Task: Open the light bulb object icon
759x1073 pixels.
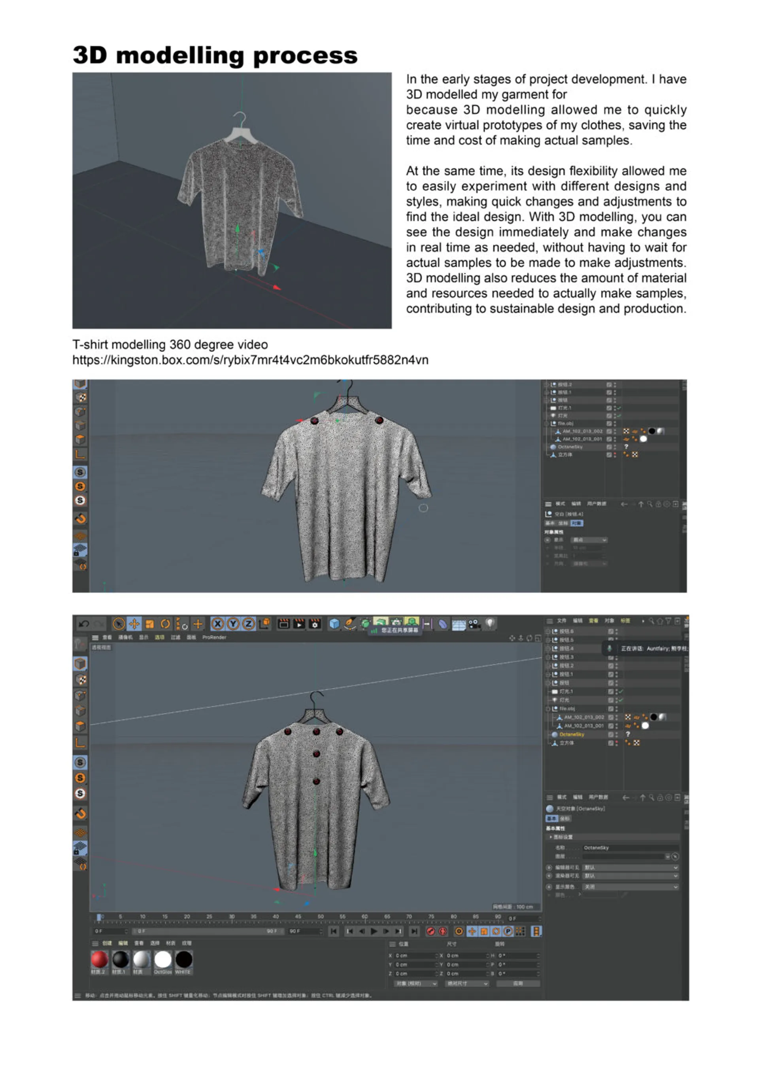Action: (x=489, y=623)
